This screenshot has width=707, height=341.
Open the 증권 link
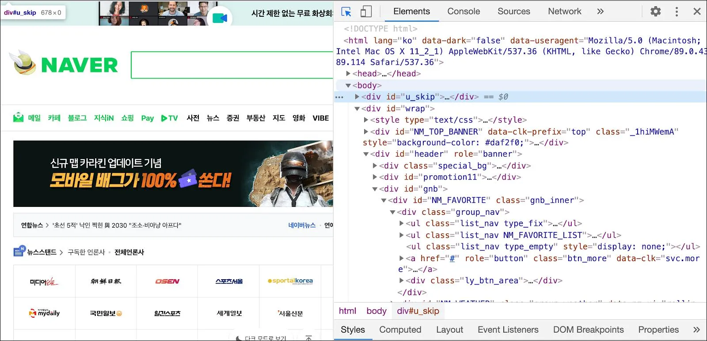[x=233, y=118]
